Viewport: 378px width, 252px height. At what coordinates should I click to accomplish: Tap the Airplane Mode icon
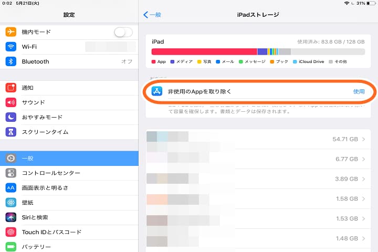point(11,32)
